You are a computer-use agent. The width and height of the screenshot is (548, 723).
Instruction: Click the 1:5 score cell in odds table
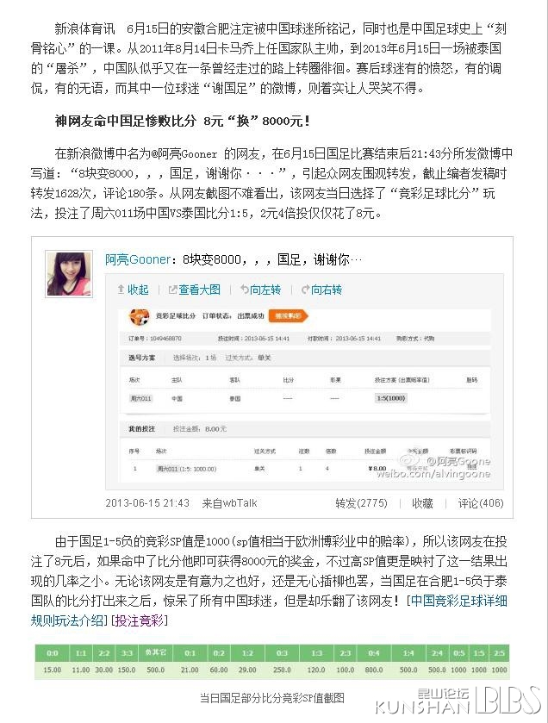479,653
